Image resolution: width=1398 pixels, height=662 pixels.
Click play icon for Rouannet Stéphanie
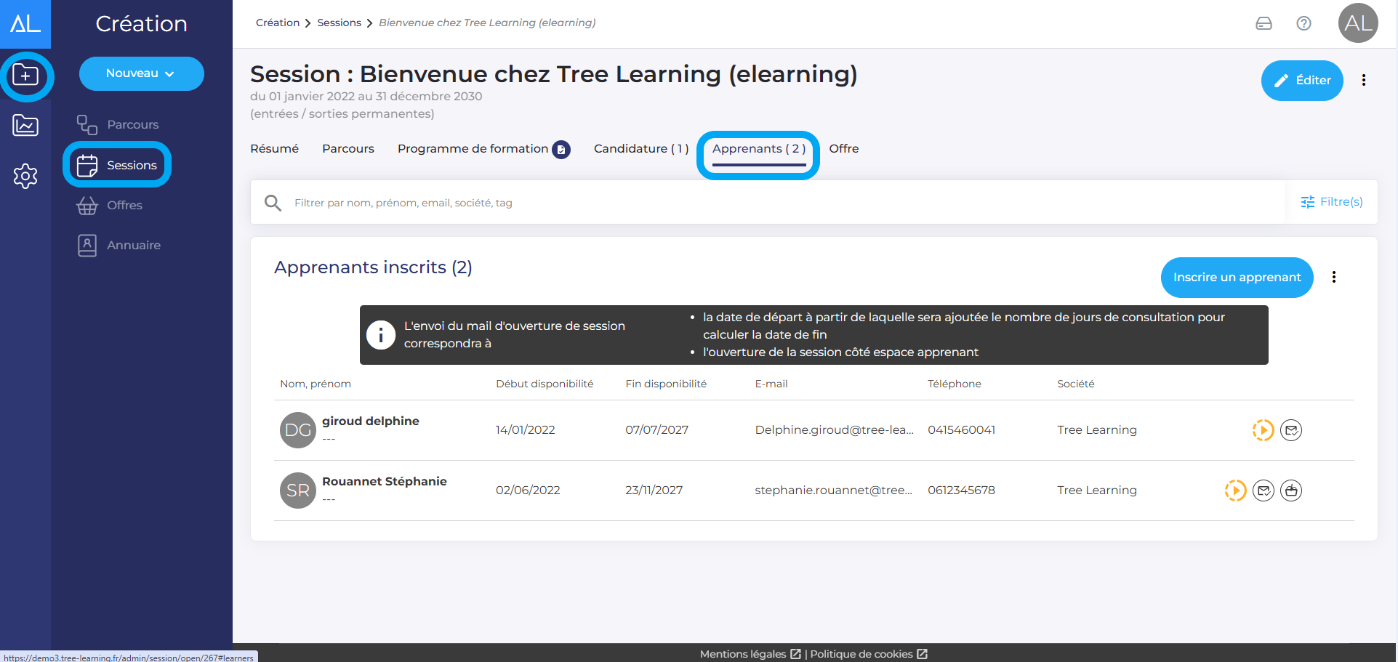tap(1235, 491)
